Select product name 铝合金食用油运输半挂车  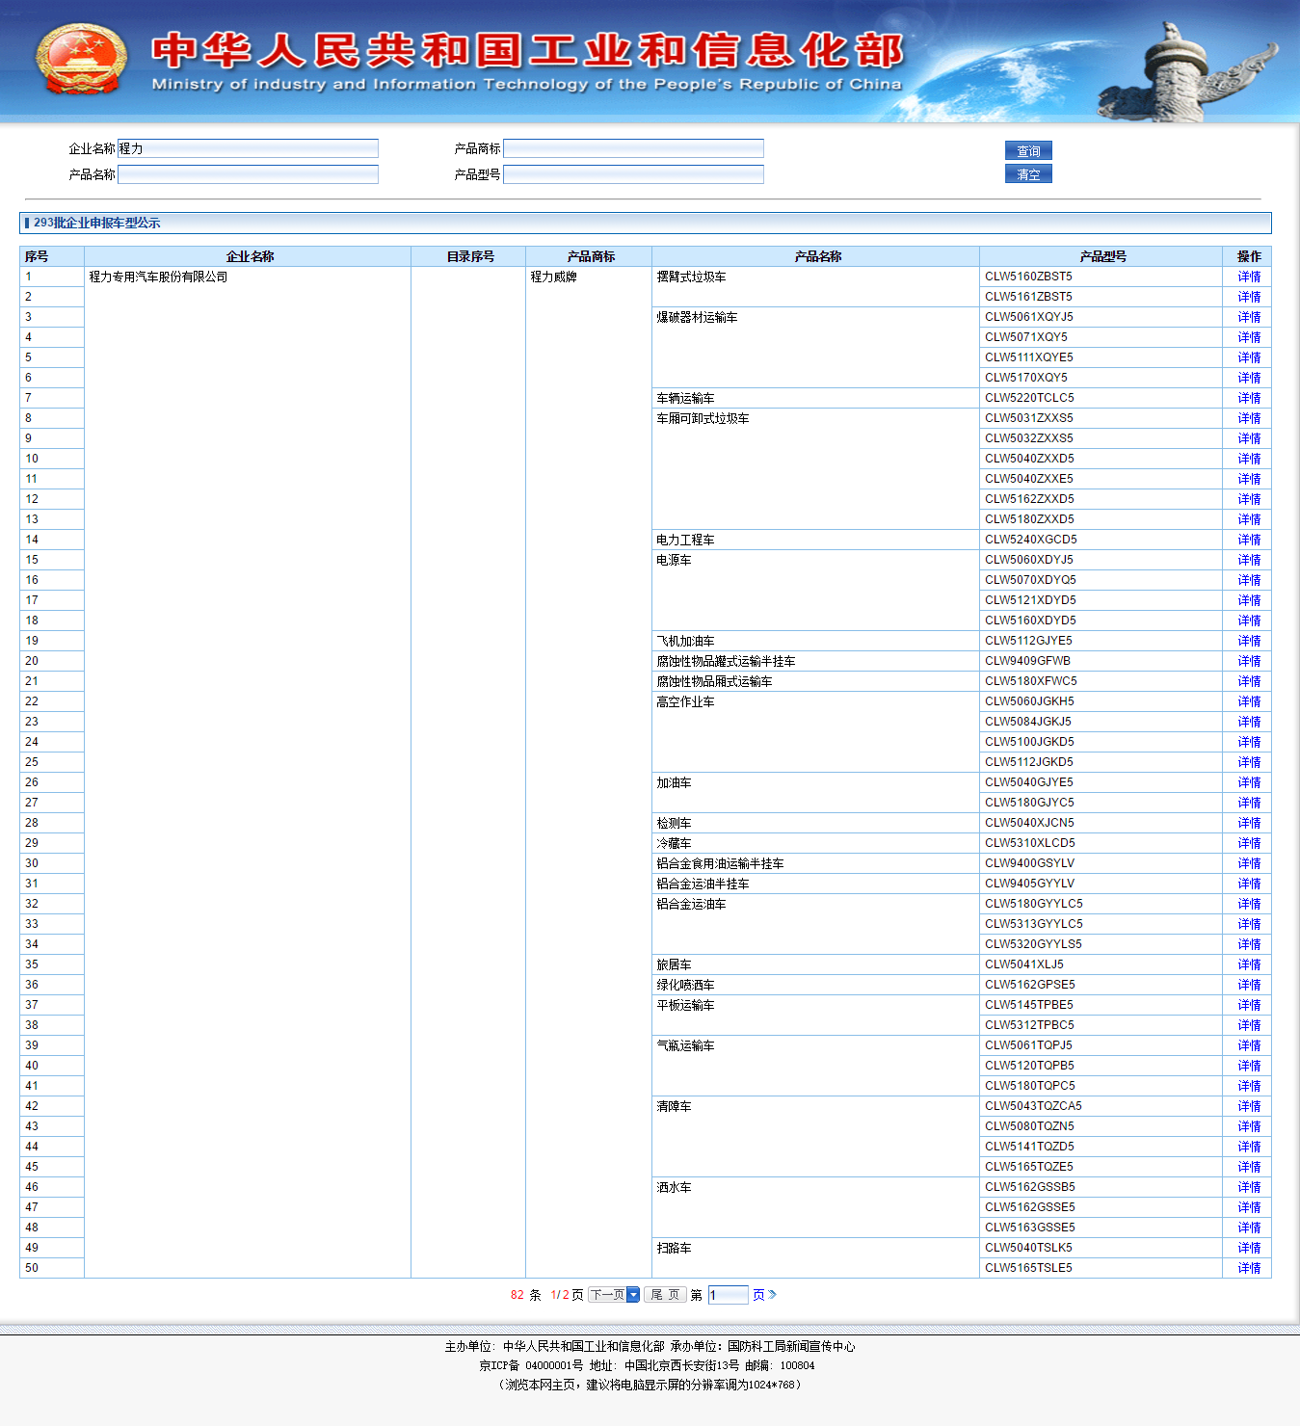[x=720, y=863]
